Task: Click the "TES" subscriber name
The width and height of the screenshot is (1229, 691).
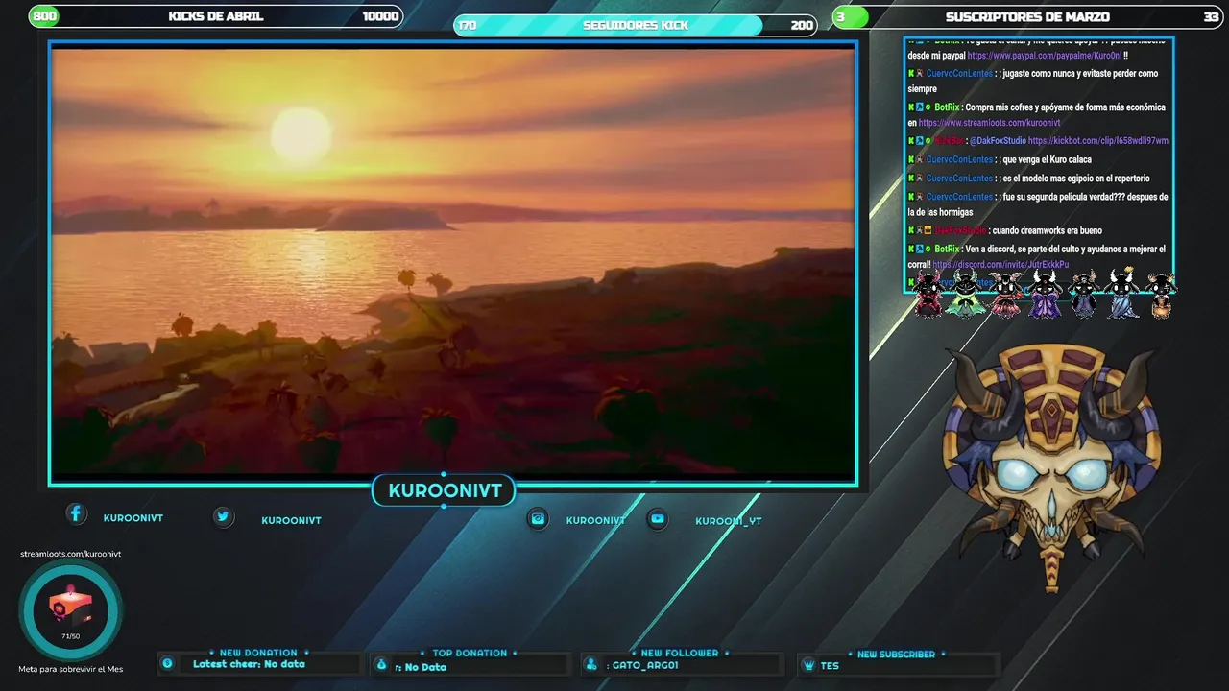Action: coord(830,665)
